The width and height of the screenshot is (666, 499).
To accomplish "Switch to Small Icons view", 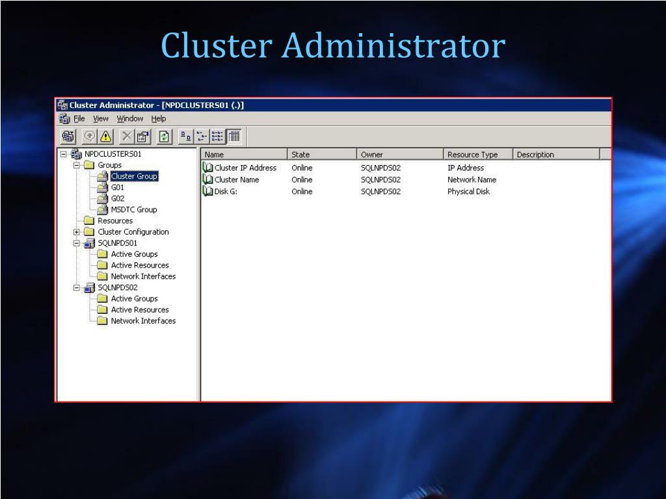I will coord(202,136).
